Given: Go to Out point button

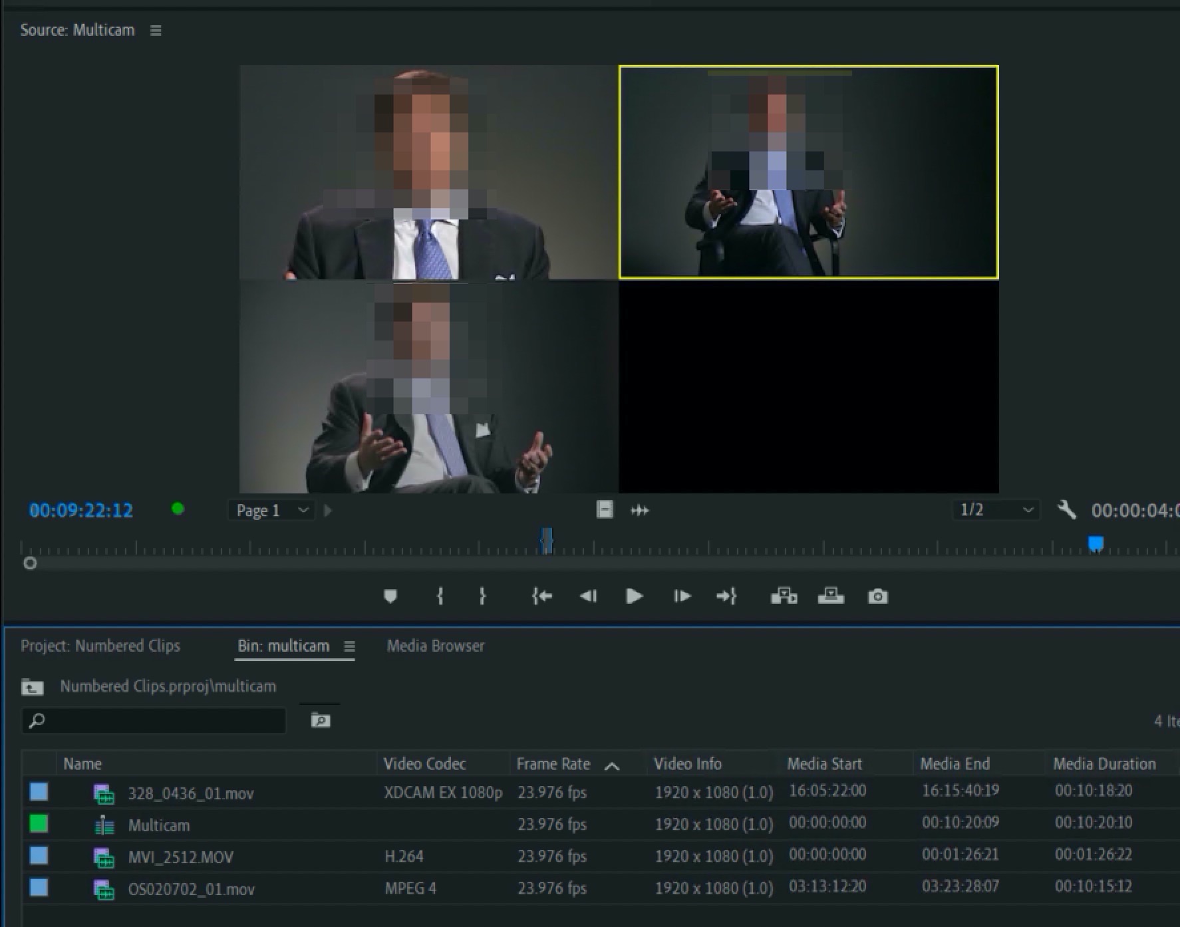Looking at the screenshot, I should (x=726, y=596).
